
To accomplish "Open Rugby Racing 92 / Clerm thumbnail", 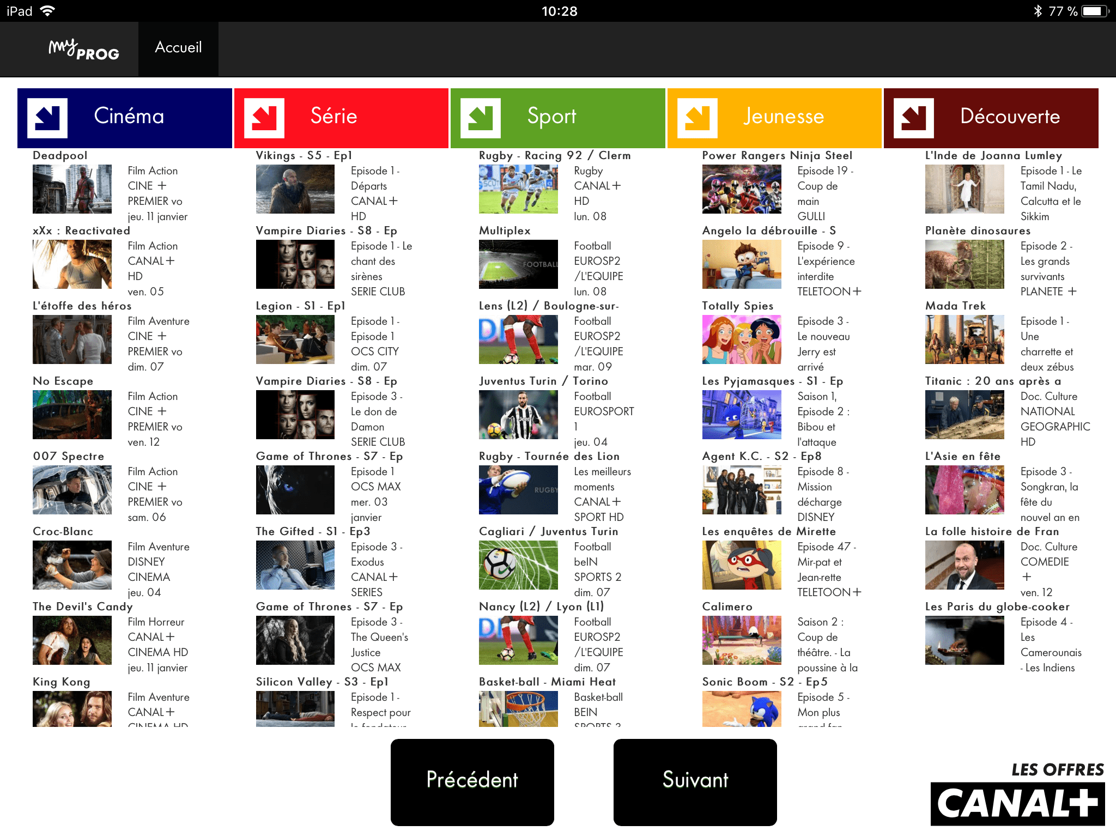I will [x=518, y=189].
